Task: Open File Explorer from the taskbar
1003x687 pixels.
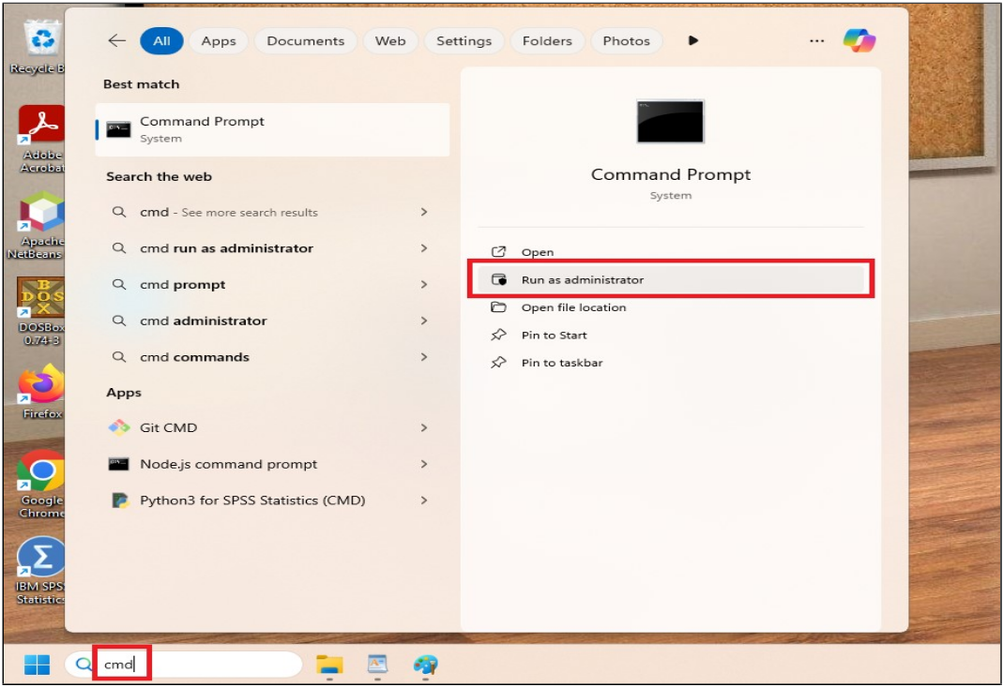Action: tap(329, 665)
